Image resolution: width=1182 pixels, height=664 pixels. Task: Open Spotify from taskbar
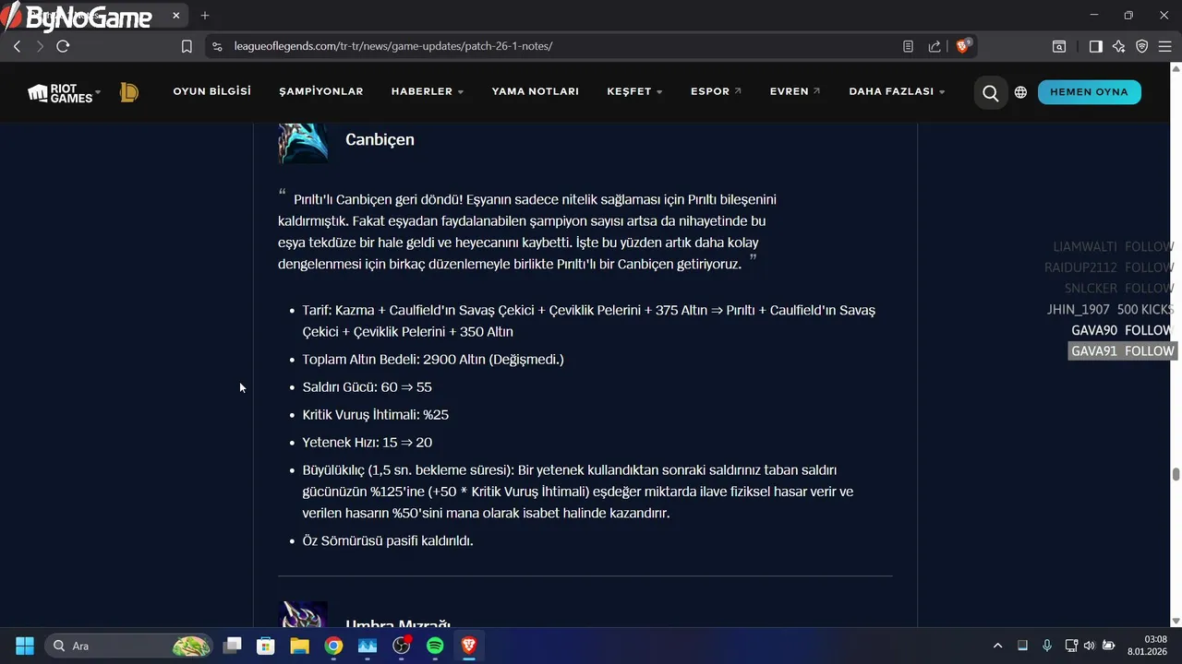point(435,646)
